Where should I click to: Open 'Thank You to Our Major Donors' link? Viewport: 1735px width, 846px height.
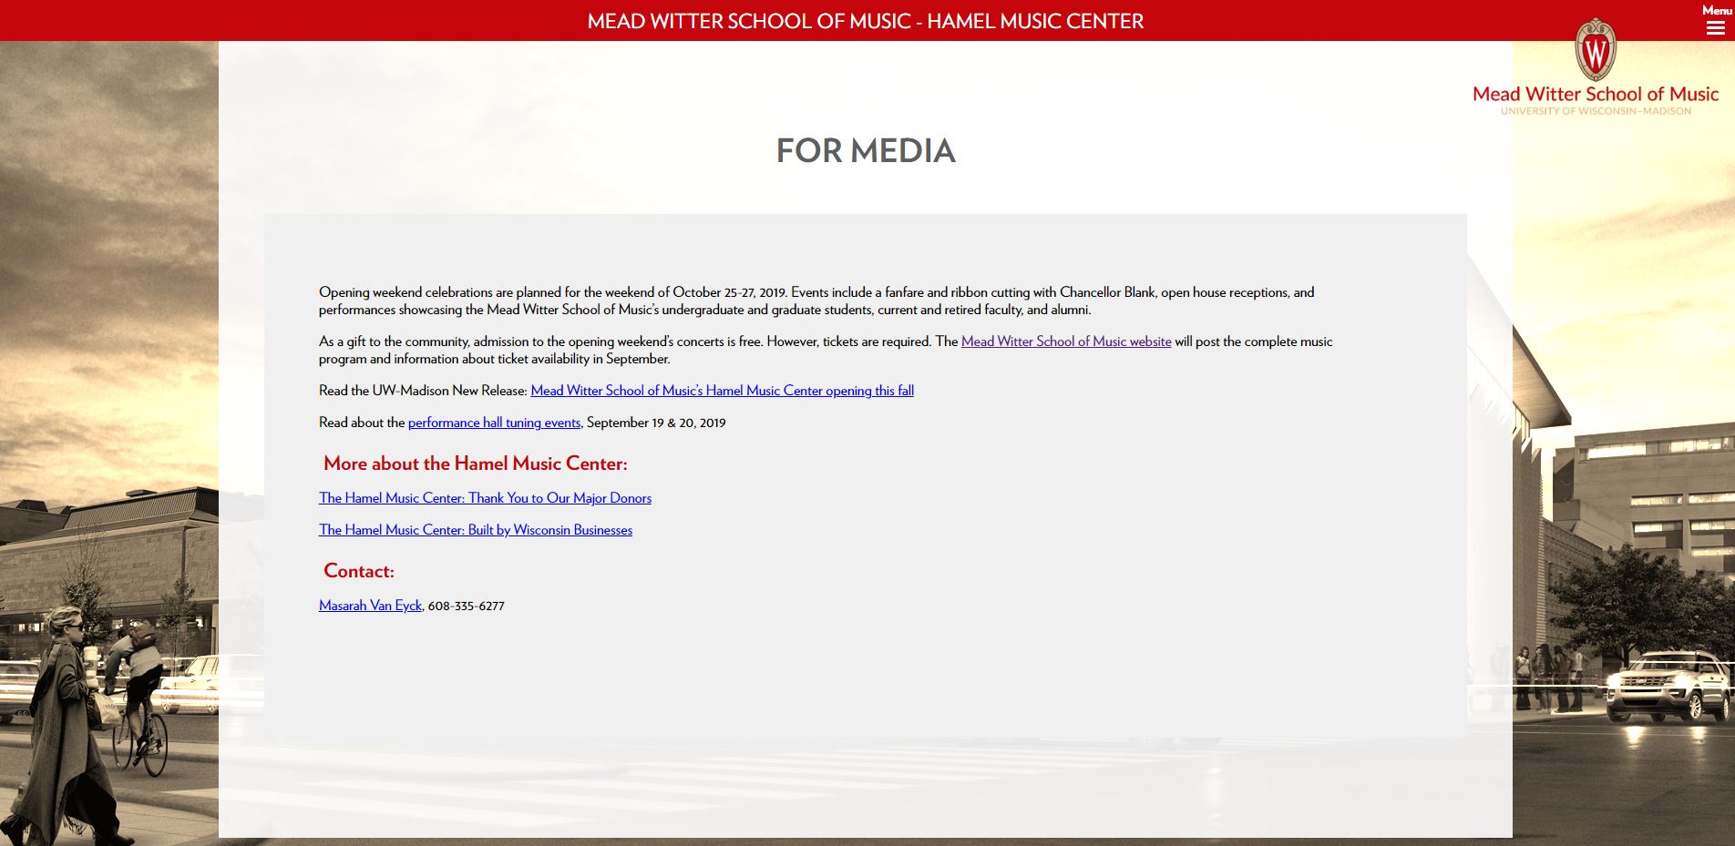click(485, 498)
